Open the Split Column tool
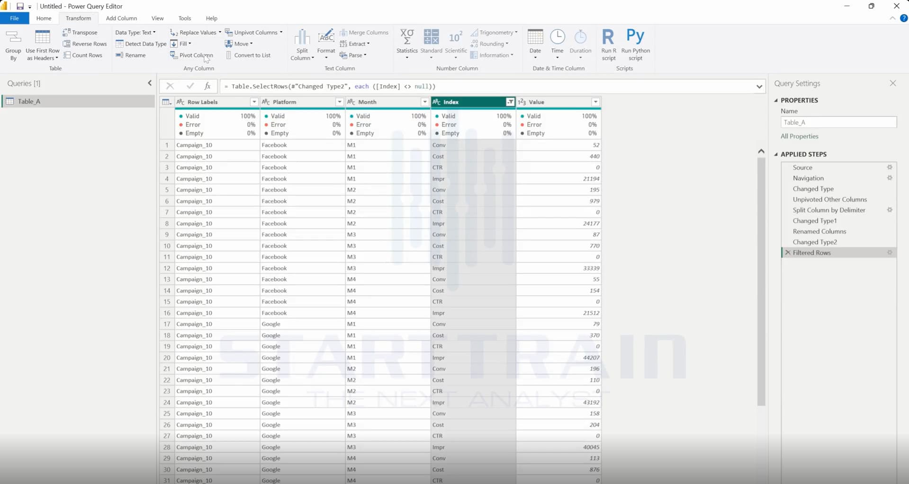The image size is (909, 484). (x=302, y=45)
